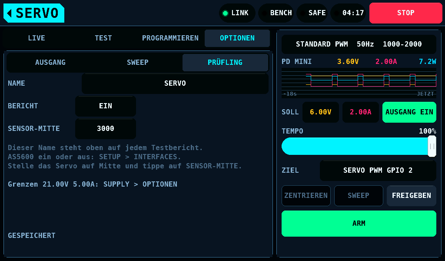445x261 pixels.
Task: Edit the NAME field showing SERVO
Action: (175, 84)
